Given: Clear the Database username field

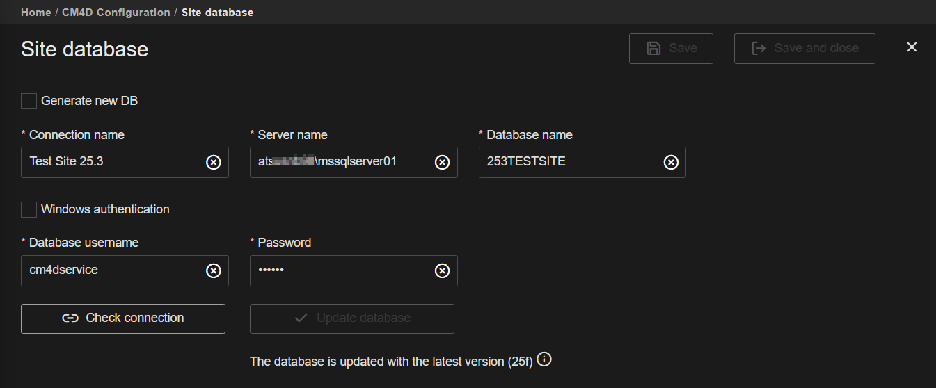Looking at the screenshot, I should point(214,270).
